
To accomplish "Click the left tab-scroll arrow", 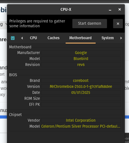I will pos(22,38).
